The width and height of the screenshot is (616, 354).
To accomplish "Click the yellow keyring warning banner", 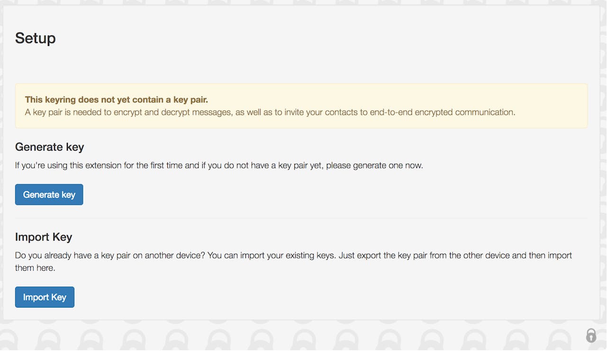I will click(301, 106).
